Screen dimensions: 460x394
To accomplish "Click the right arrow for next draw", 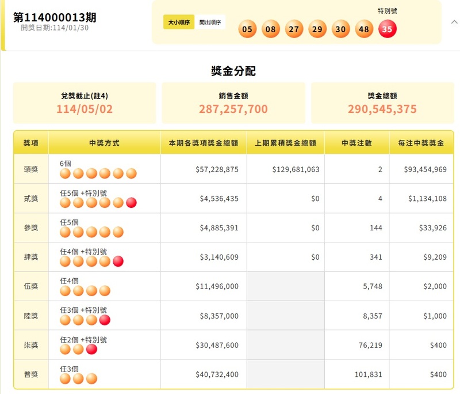I will pos(455,22).
